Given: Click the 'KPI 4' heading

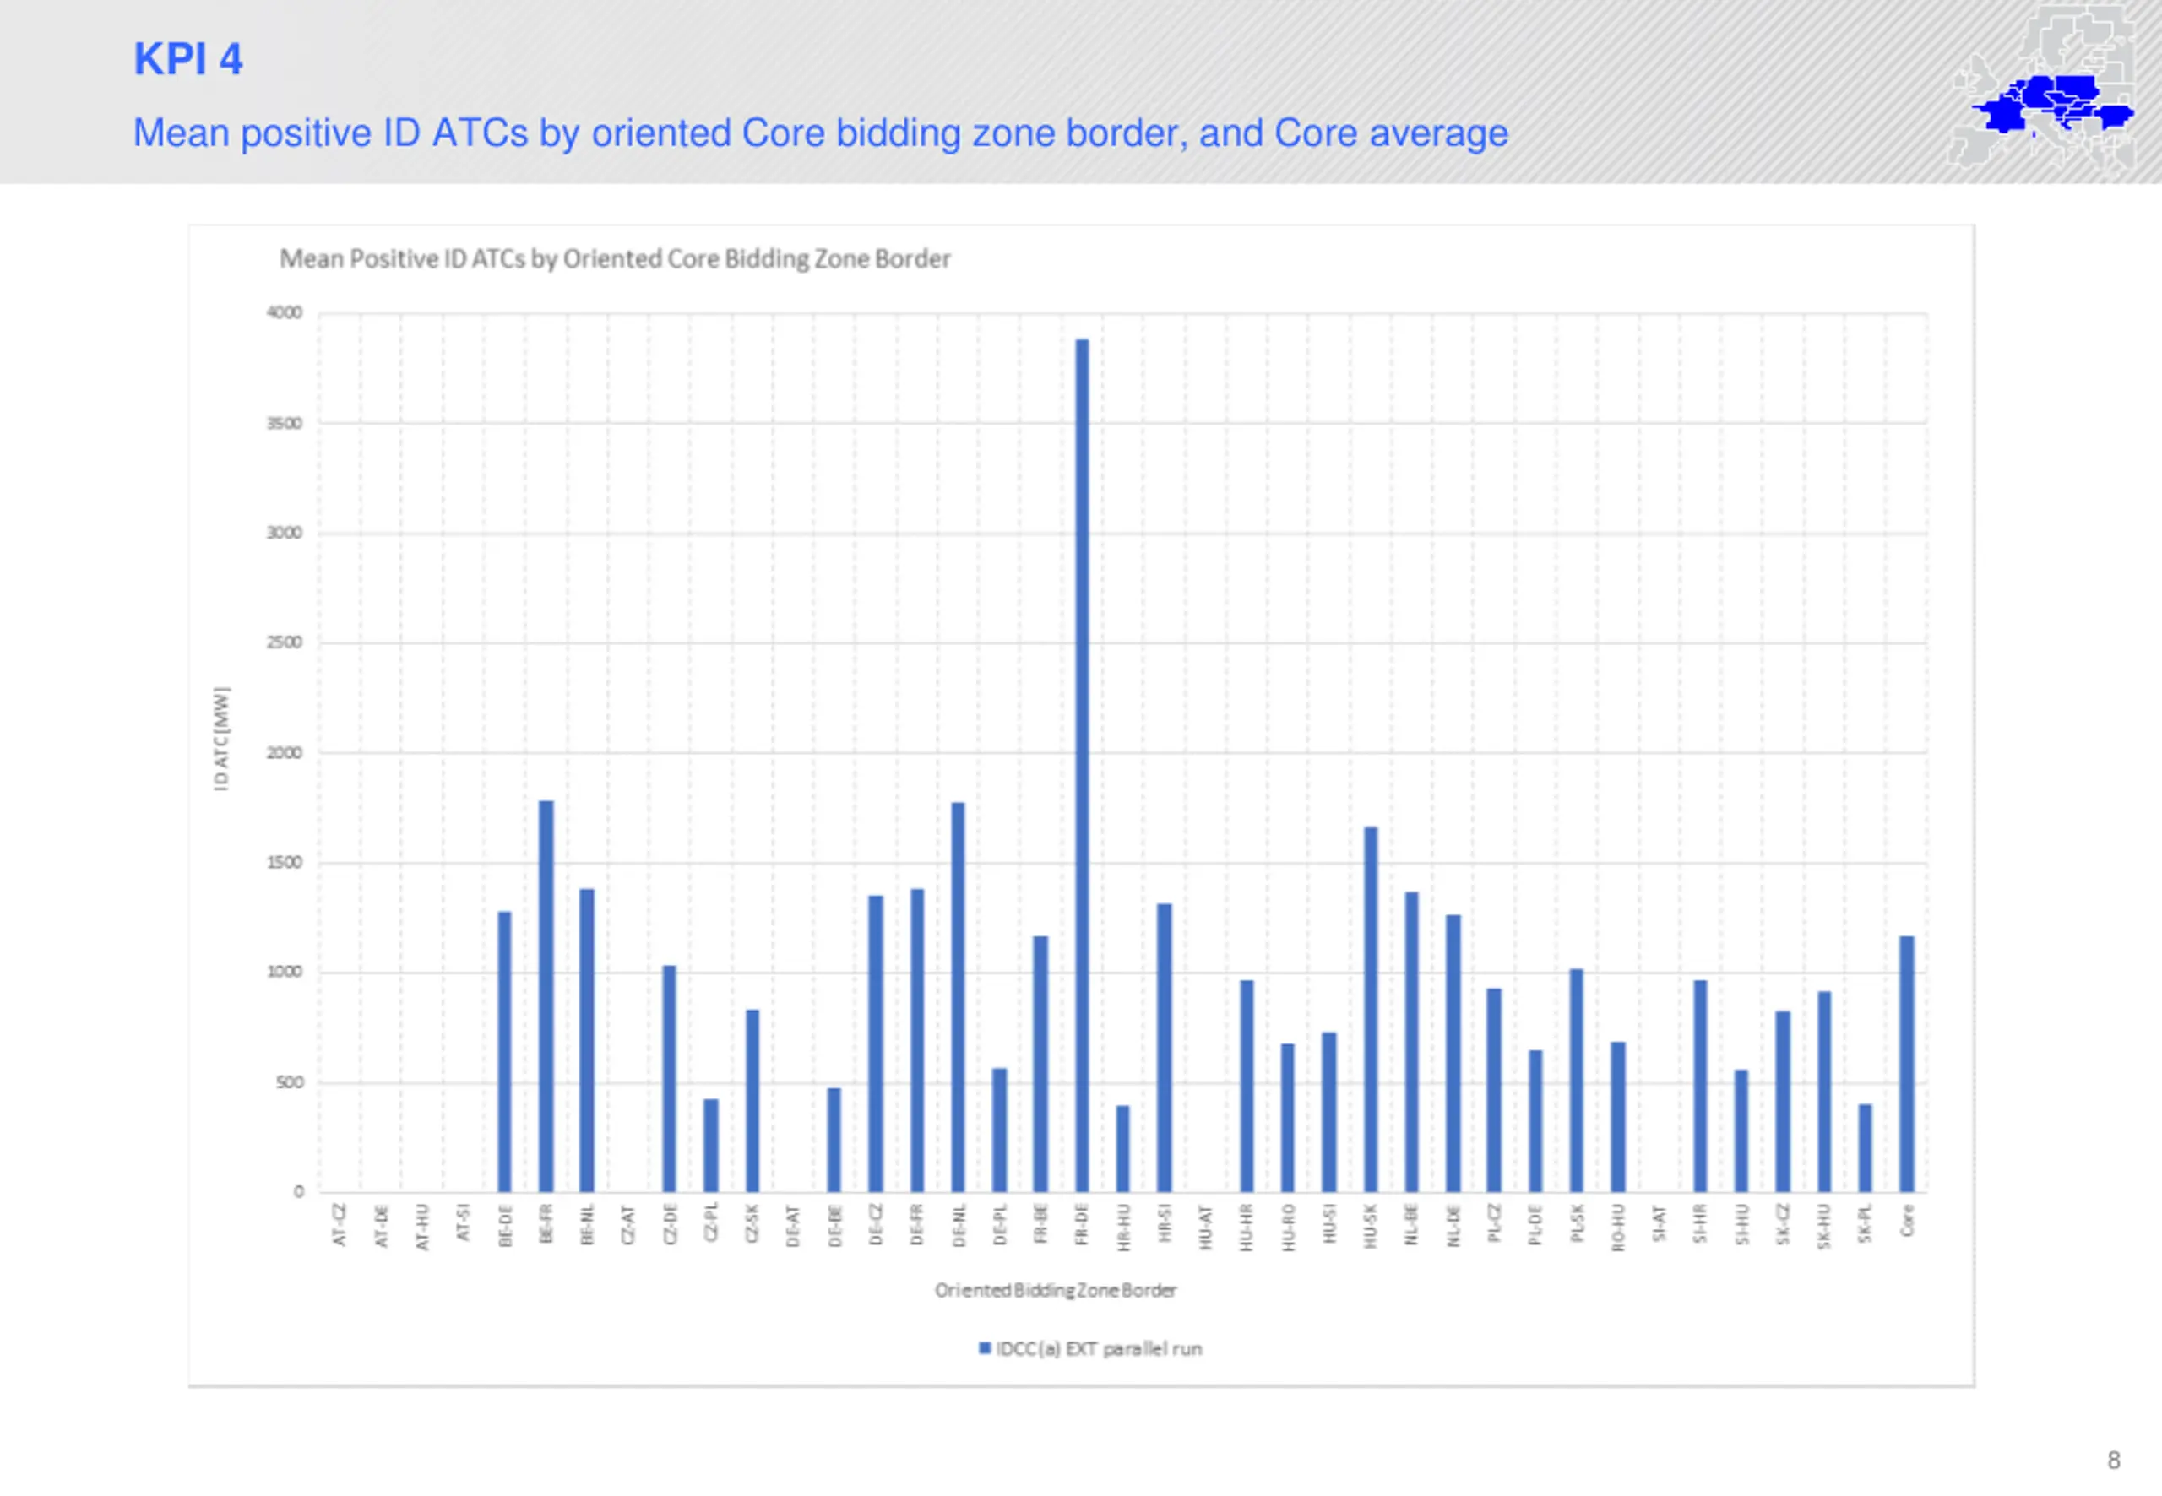Looking at the screenshot, I should click(x=187, y=59).
